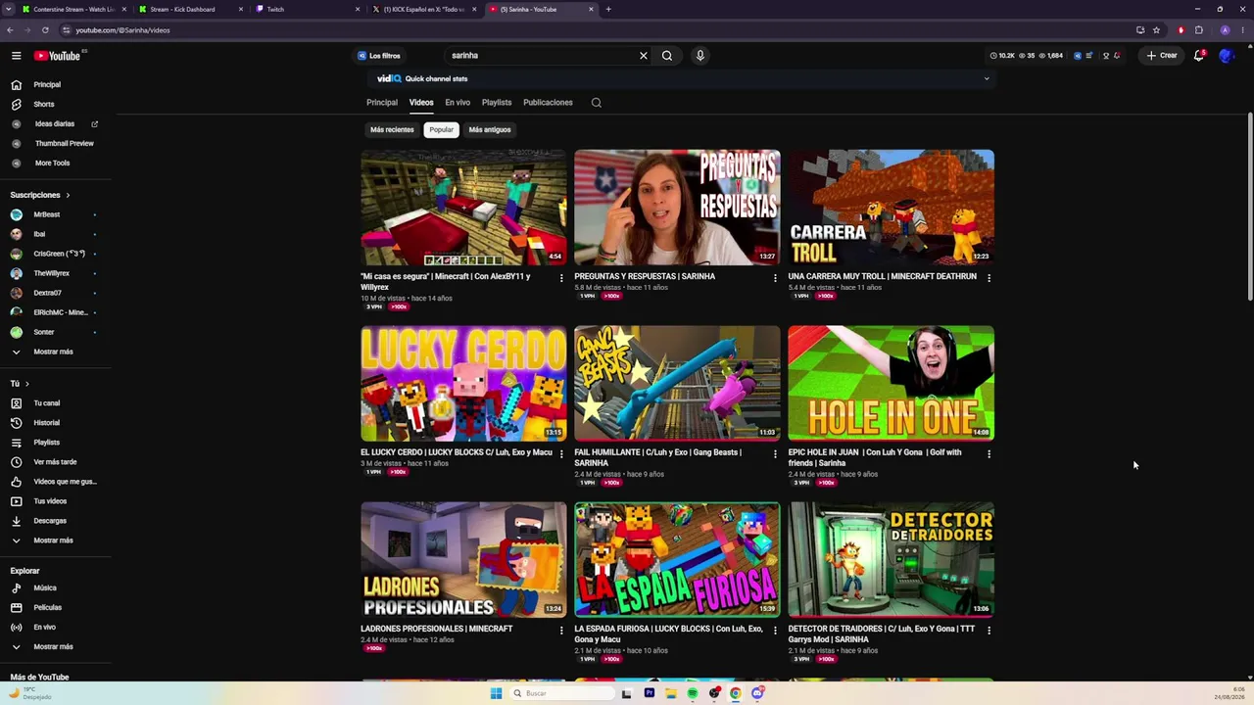Open options for 'UNA CARRERA MUY TROLL' video
1254x705 pixels.
coord(989,278)
